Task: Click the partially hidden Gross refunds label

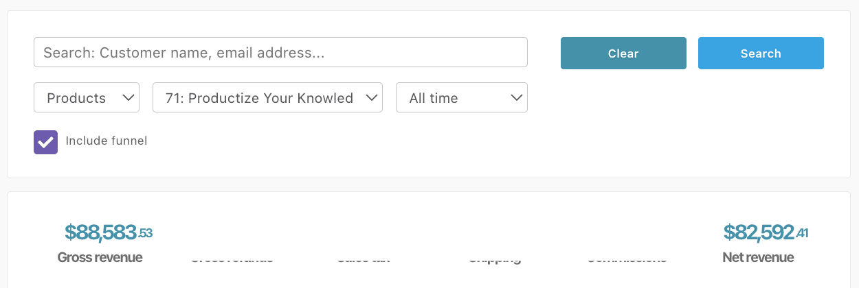Action: pos(232,260)
